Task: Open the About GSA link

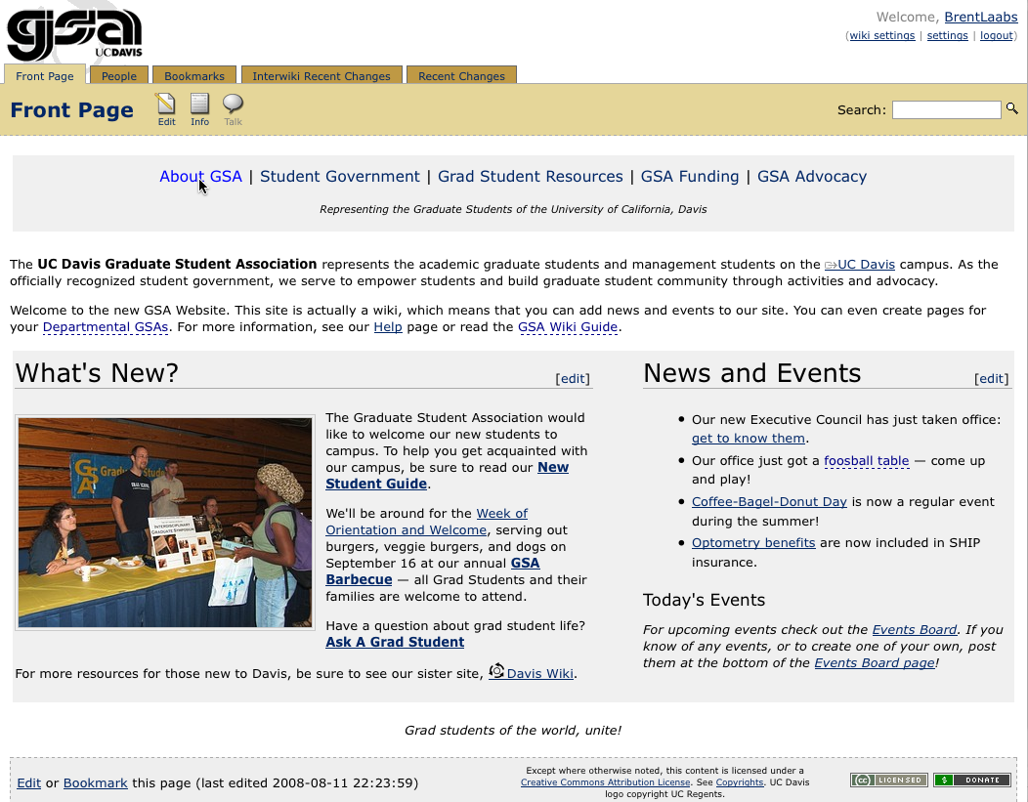Action: [200, 177]
